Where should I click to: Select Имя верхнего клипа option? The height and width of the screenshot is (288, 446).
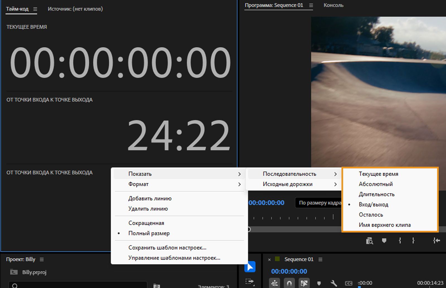390,225
